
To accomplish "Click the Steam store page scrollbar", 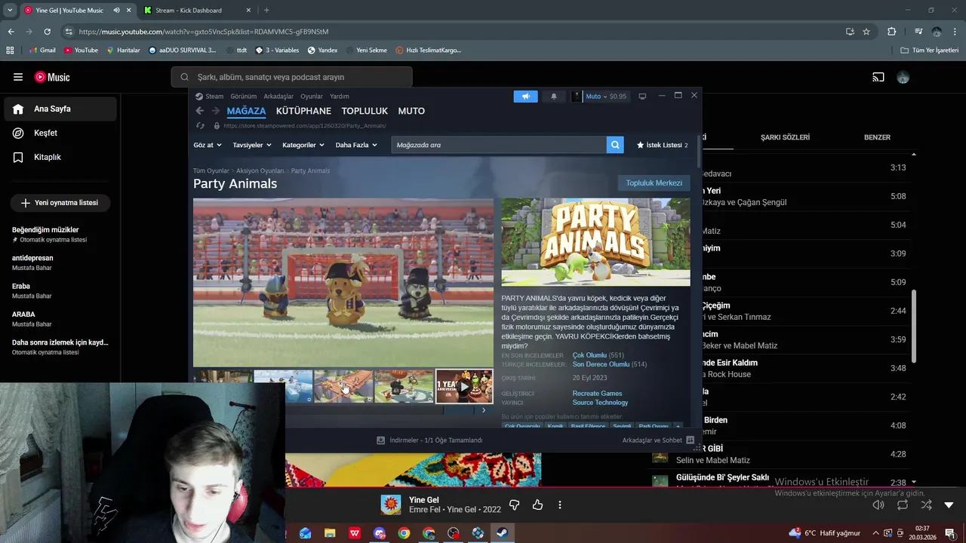I will pos(699,152).
